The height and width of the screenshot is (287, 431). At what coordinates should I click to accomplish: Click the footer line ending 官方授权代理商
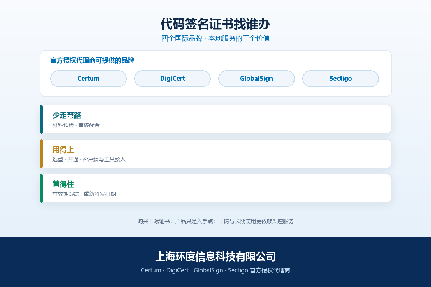[x=215, y=270]
